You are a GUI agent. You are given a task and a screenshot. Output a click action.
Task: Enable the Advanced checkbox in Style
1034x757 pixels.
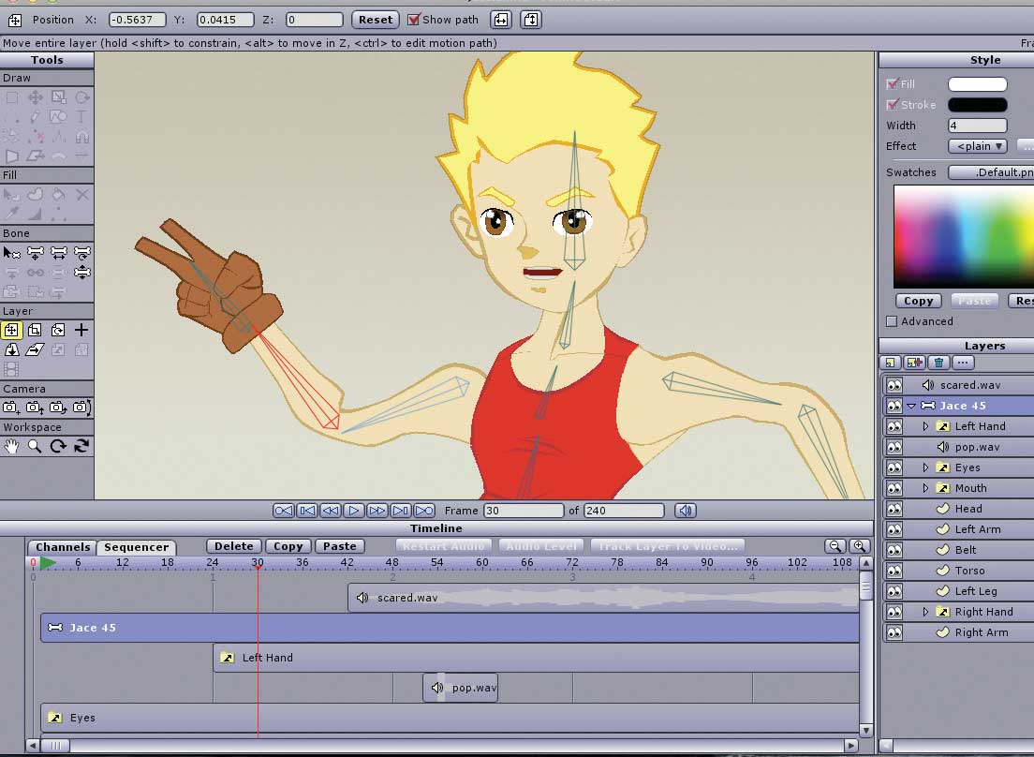coord(892,321)
